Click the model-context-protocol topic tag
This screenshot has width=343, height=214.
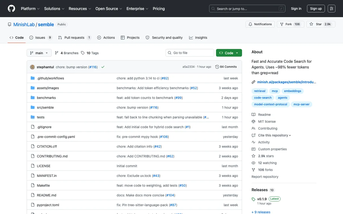pos(271,104)
